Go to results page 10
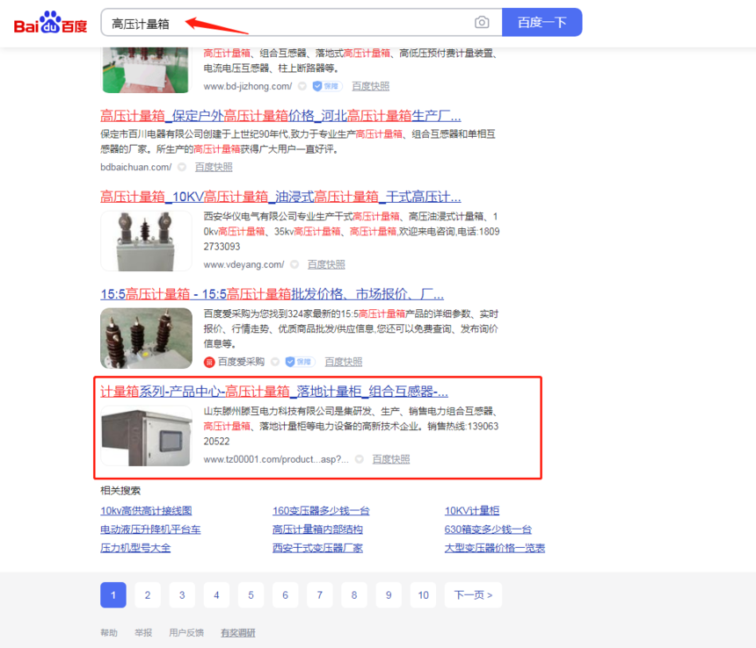 coord(424,595)
